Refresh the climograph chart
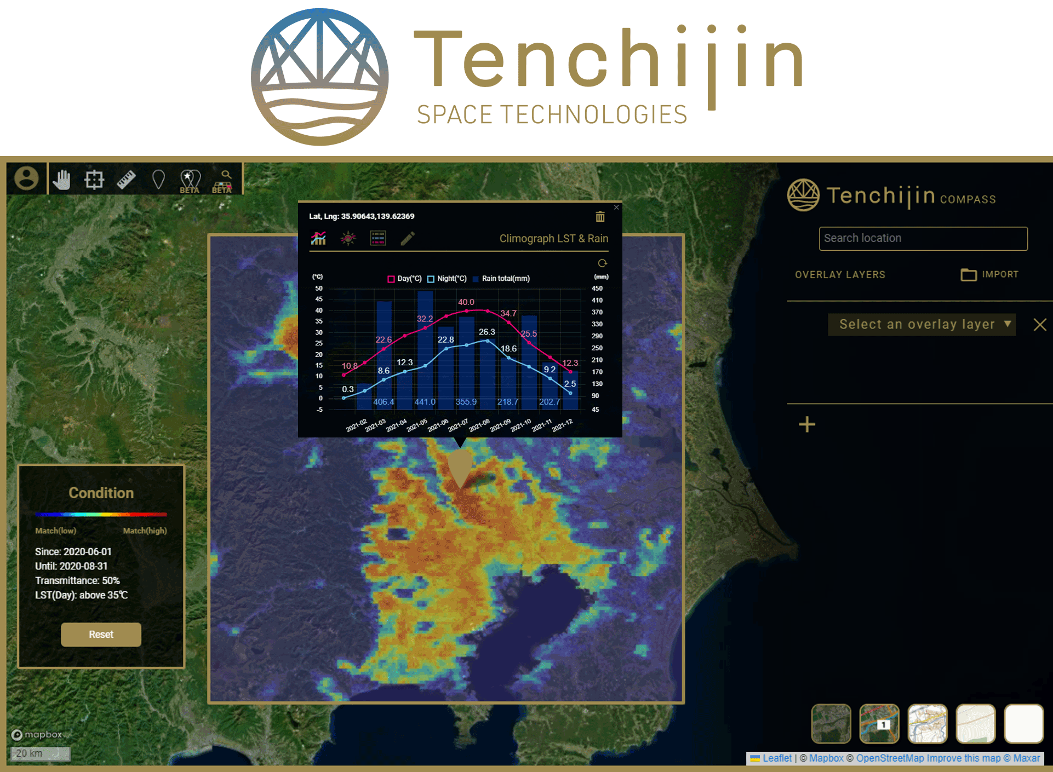This screenshot has width=1053, height=772. click(x=602, y=263)
